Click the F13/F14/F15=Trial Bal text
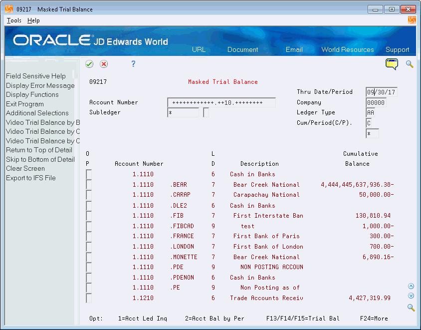The width and height of the screenshot is (421, 330). [x=303, y=319]
